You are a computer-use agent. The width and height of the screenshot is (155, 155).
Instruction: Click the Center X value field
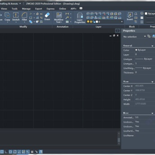[x=145, y=86]
